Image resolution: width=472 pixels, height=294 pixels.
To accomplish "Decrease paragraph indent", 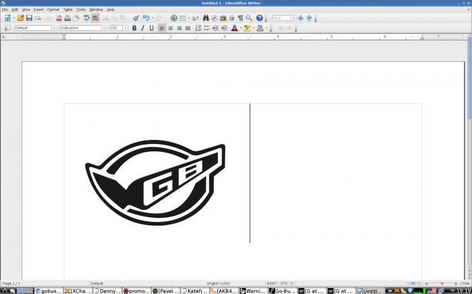I will click(216, 28).
